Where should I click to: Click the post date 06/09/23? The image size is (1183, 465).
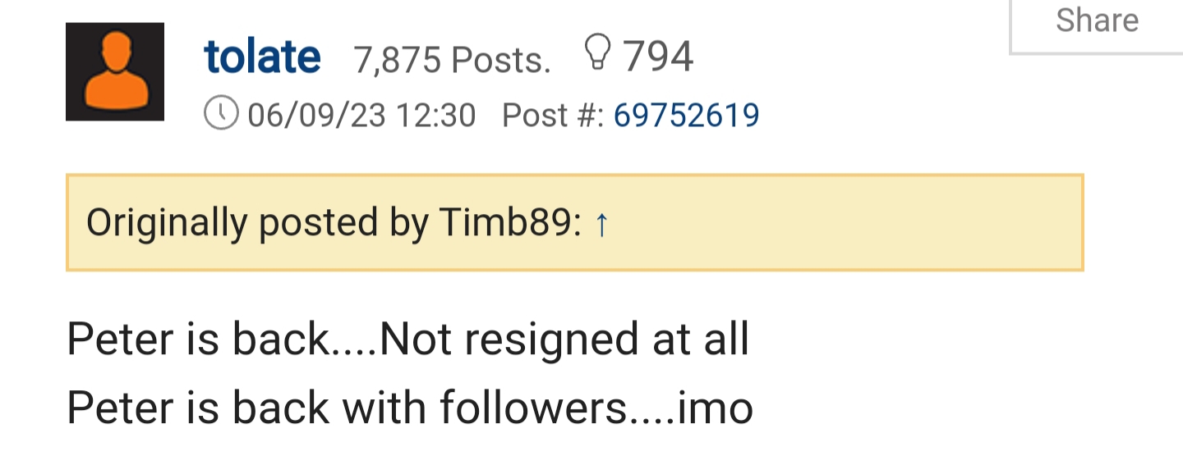click(x=316, y=116)
